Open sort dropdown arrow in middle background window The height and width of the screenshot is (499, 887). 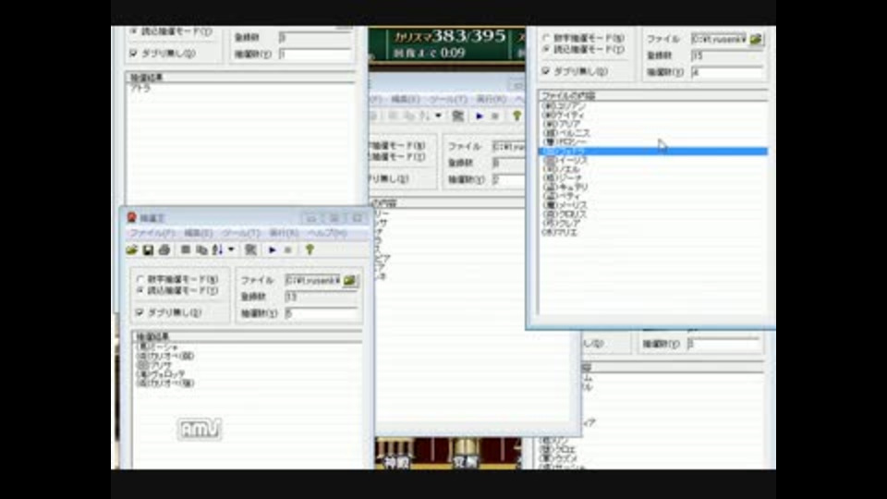[438, 116]
